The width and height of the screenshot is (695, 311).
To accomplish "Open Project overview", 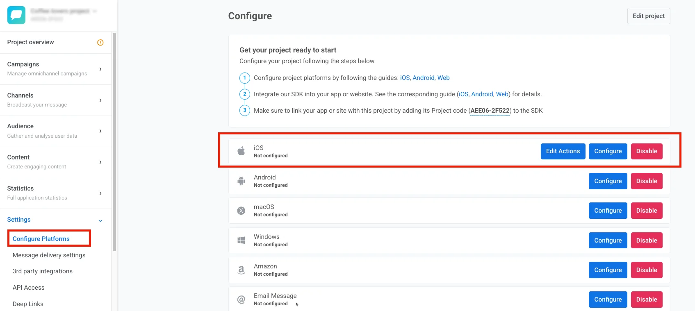I will [30, 42].
